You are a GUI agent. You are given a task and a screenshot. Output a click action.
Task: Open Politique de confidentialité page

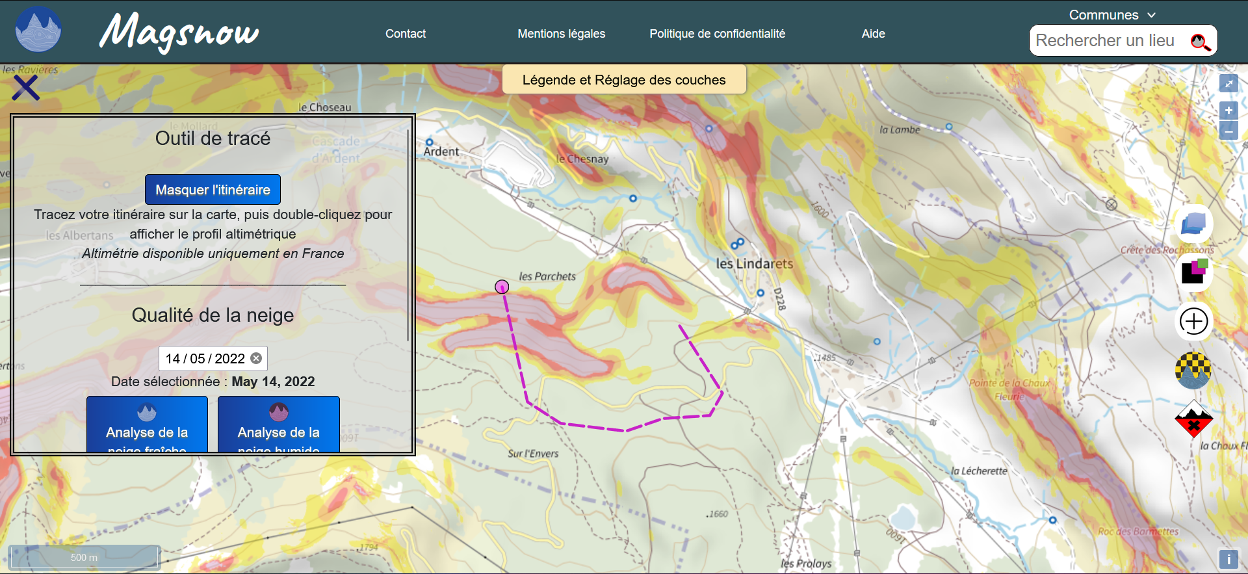click(x=718, y=34)
